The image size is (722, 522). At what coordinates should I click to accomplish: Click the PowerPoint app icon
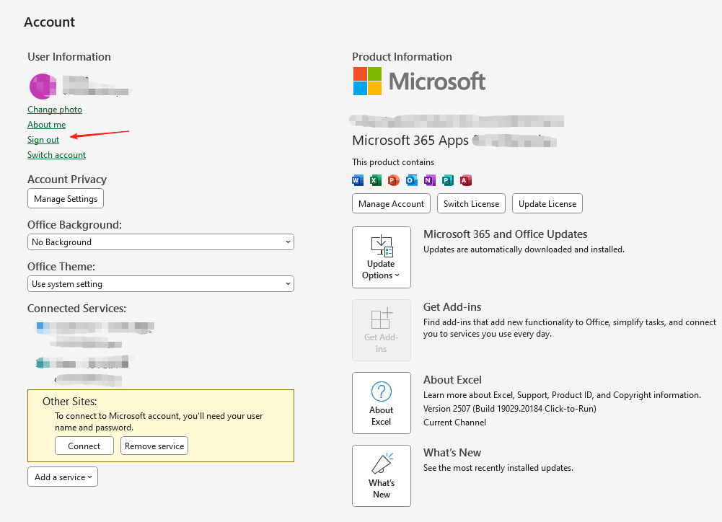click(x=394, y=180)
